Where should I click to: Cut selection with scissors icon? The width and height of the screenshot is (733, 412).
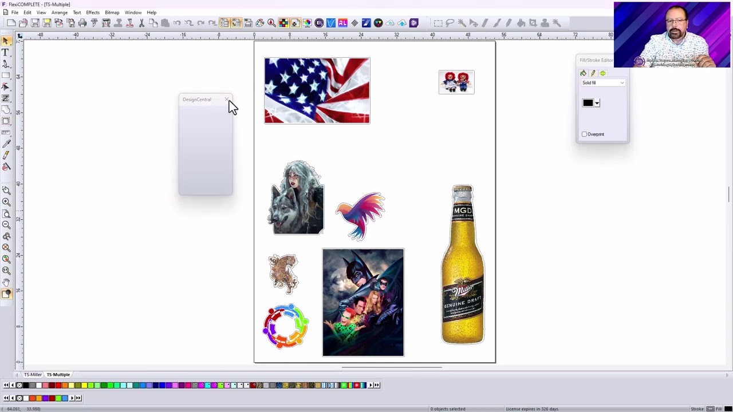click(141, 23)
